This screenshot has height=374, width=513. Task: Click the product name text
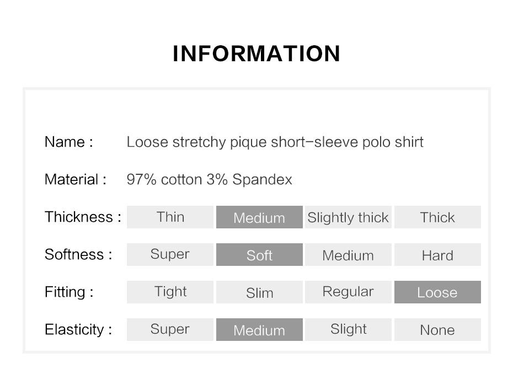(275, 142)
